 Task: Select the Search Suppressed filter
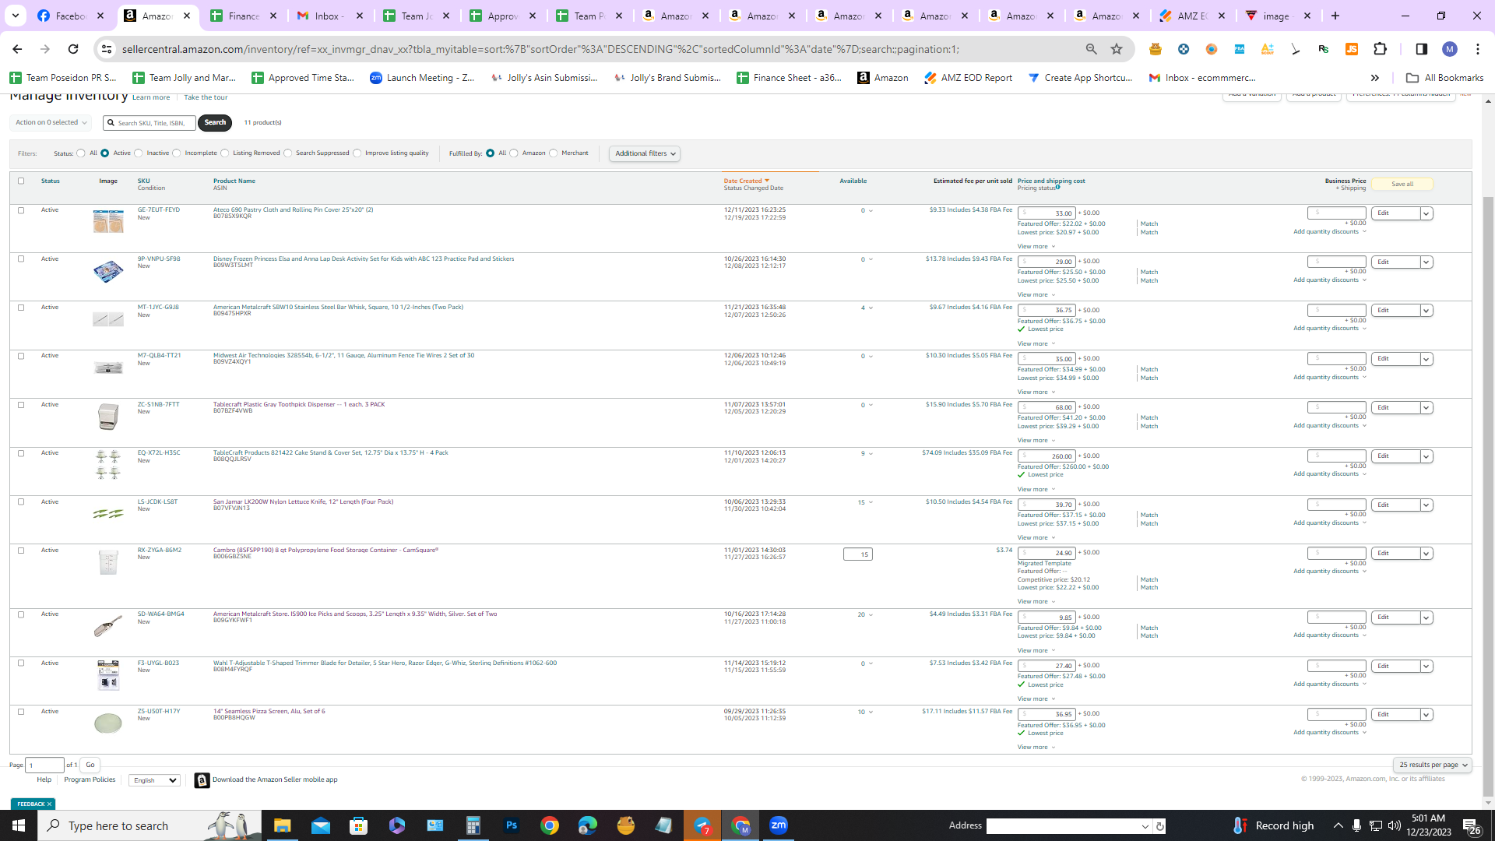click(x=288, y=153)
